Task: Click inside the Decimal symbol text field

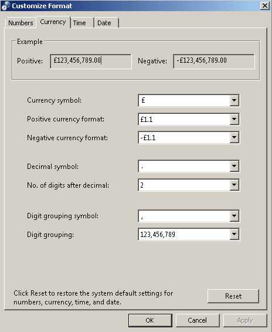Action: 184,166
